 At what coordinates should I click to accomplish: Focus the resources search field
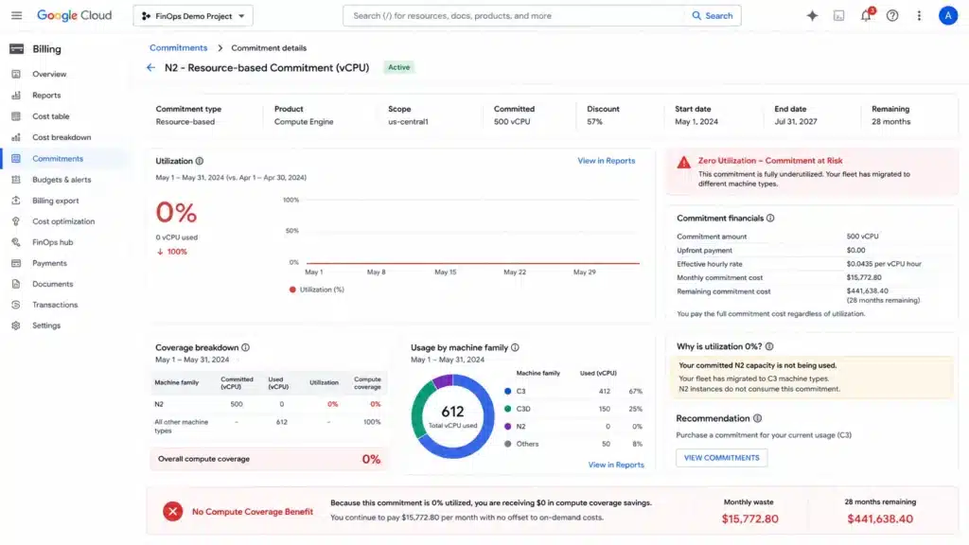514,16
